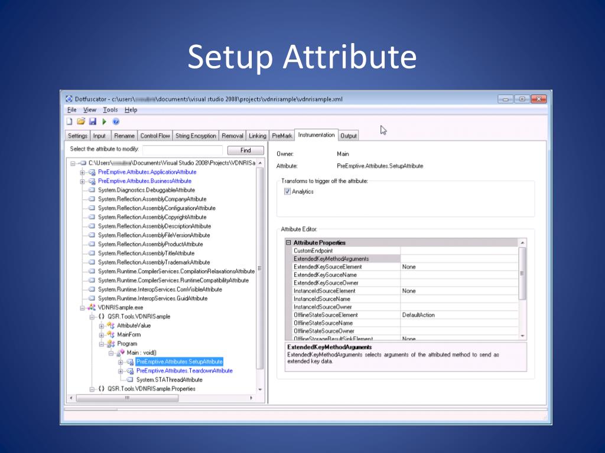Open the Tools menu
The image size is (605, 453).
(x=110, y=110)
